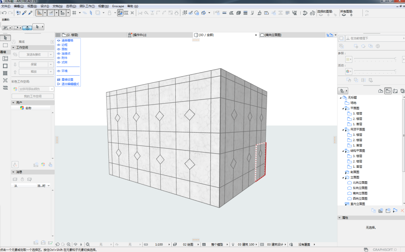Toggle visibility of 面板

pos(59,49)
